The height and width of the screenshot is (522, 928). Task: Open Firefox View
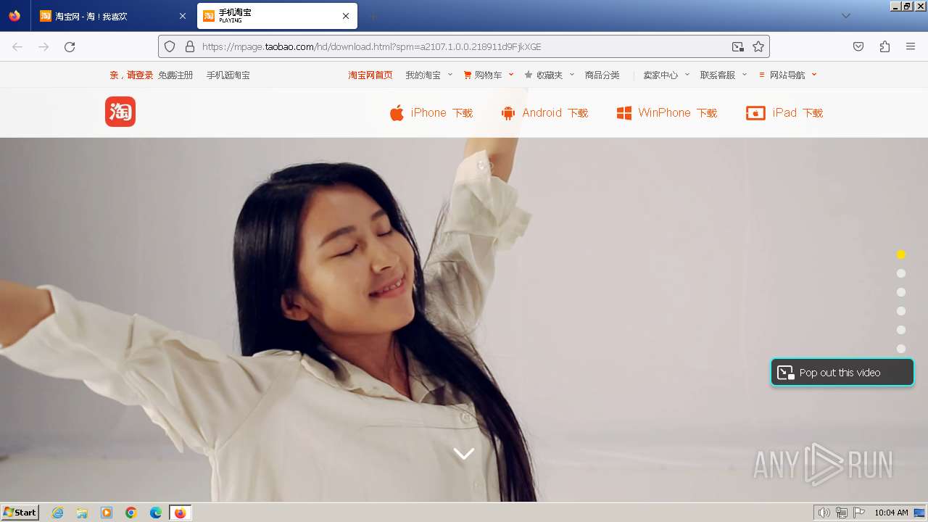tap(14, 16)
